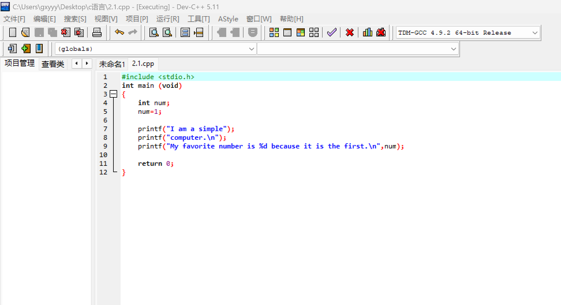Select the 2.1.cpp editor tab
This screenshot has height=305, width=561.
(x=143, y=64)
